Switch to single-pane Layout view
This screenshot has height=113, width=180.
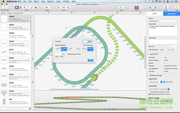coord(132,8)
